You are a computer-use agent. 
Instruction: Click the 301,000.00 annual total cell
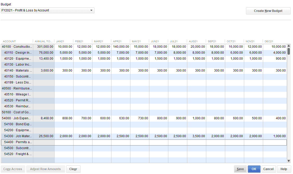coord(44,47)
